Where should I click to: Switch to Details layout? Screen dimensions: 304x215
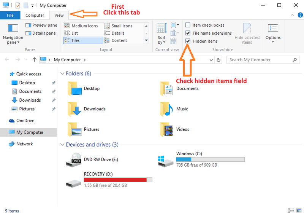click(114, 33)
